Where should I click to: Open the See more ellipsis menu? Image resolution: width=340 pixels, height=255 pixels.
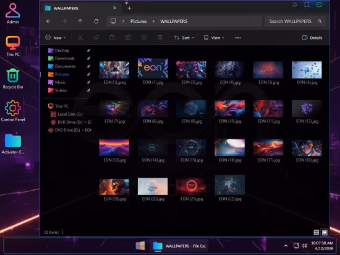238,38
